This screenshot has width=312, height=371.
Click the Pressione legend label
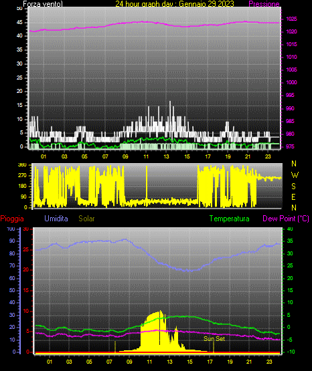264,3
